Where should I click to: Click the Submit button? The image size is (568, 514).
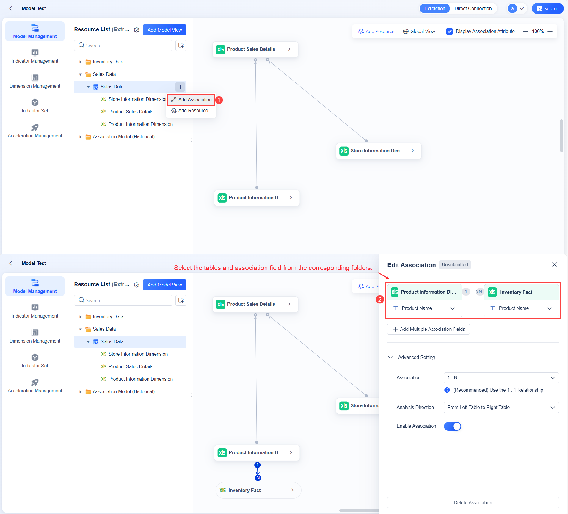click(547, 8)
